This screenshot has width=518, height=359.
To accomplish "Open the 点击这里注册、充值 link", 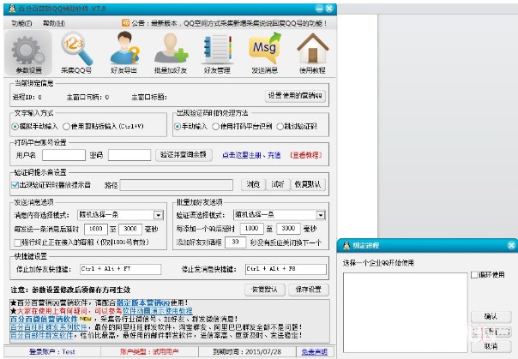I will coord(251,155).
